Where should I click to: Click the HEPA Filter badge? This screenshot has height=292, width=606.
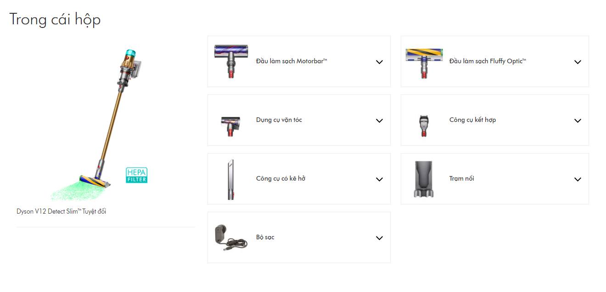tap(136, 175)
